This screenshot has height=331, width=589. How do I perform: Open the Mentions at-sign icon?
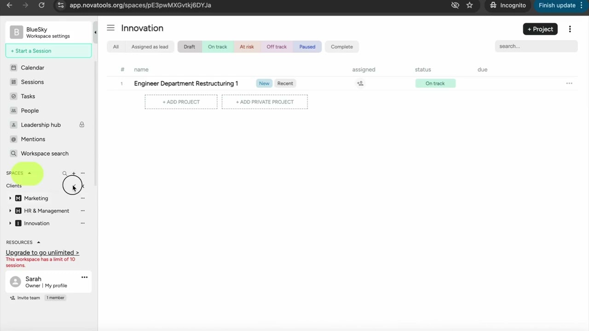13,139
